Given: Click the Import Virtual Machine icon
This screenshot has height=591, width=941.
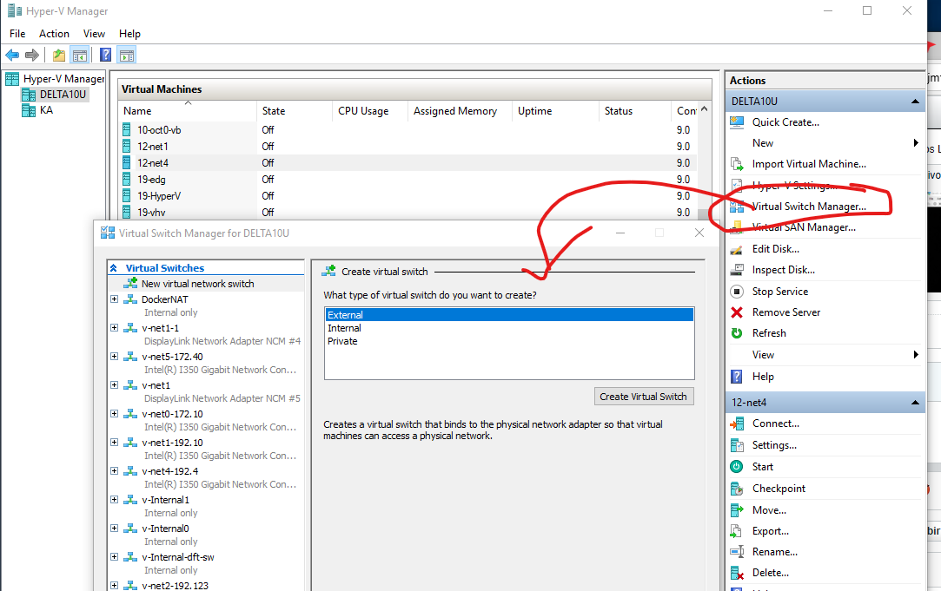Looking at the screenshot, I should pyautogui.click(x=737, y=164).
